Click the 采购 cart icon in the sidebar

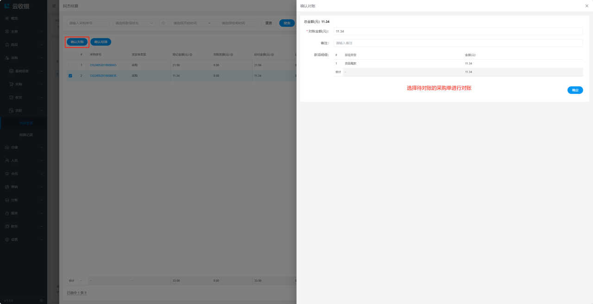tap(11, 85)
